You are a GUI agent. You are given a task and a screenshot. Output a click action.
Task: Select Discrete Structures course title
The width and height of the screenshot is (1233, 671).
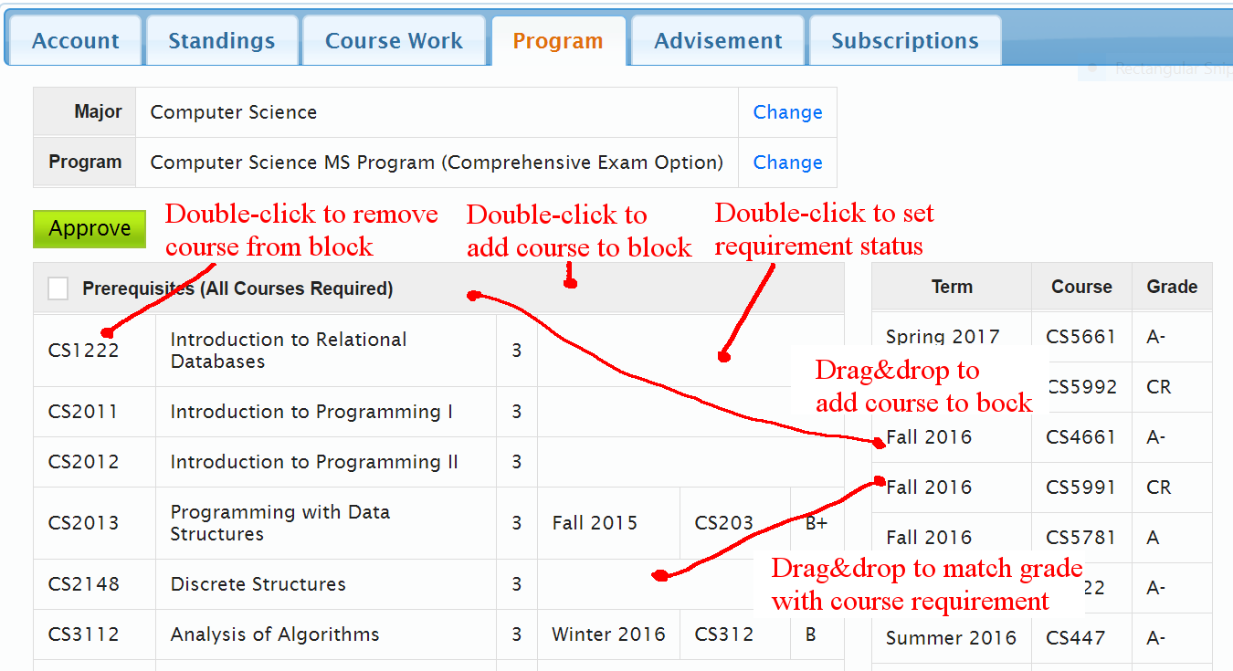tap(258, 584)
